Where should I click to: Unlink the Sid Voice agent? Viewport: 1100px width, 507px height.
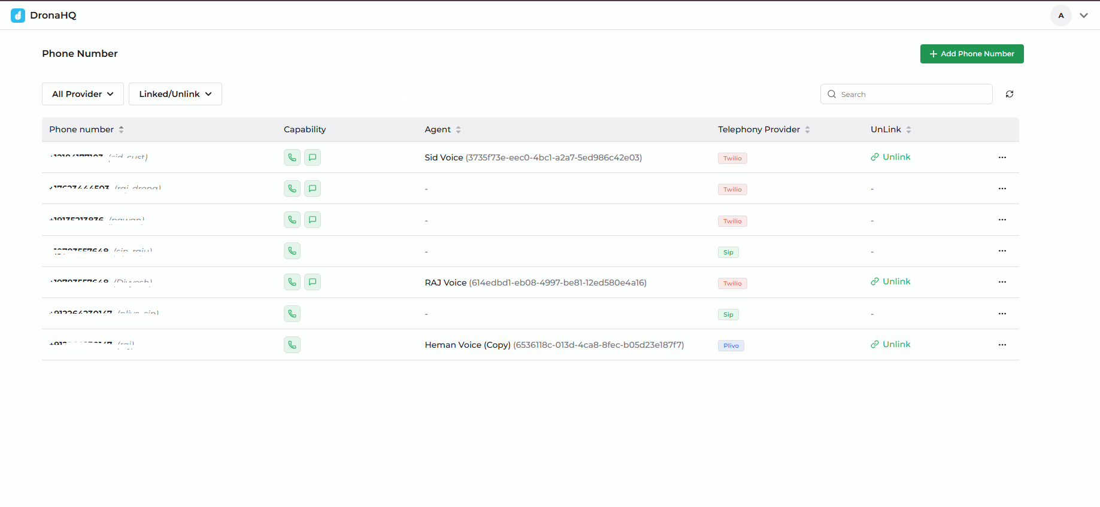coord(890,157)
